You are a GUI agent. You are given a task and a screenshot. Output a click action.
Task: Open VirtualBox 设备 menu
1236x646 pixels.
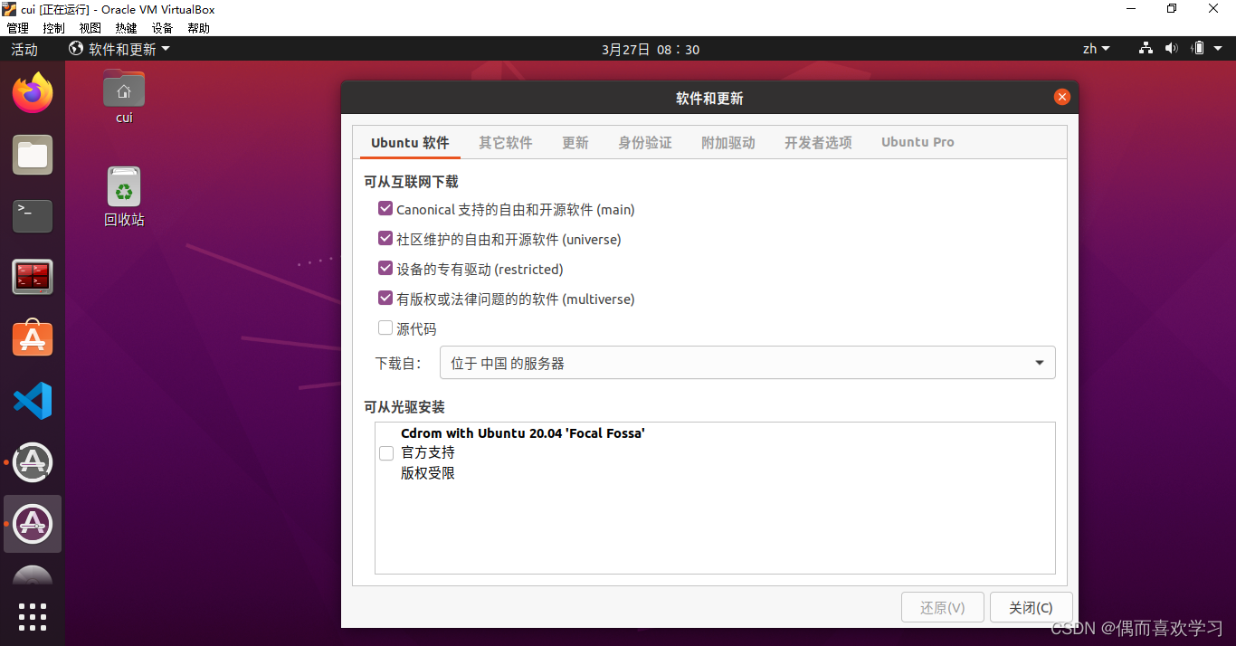[x=163, y=28]
